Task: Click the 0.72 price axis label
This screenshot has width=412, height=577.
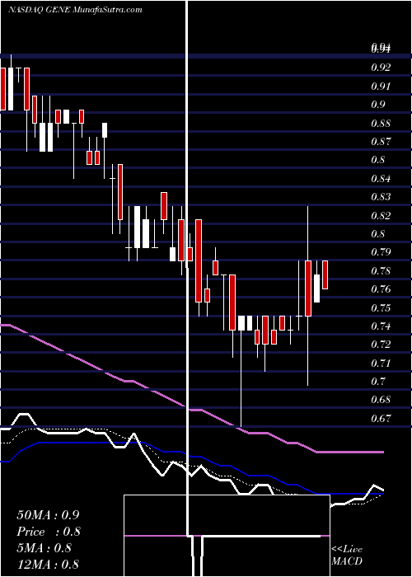Action: (x=381, y=345)
